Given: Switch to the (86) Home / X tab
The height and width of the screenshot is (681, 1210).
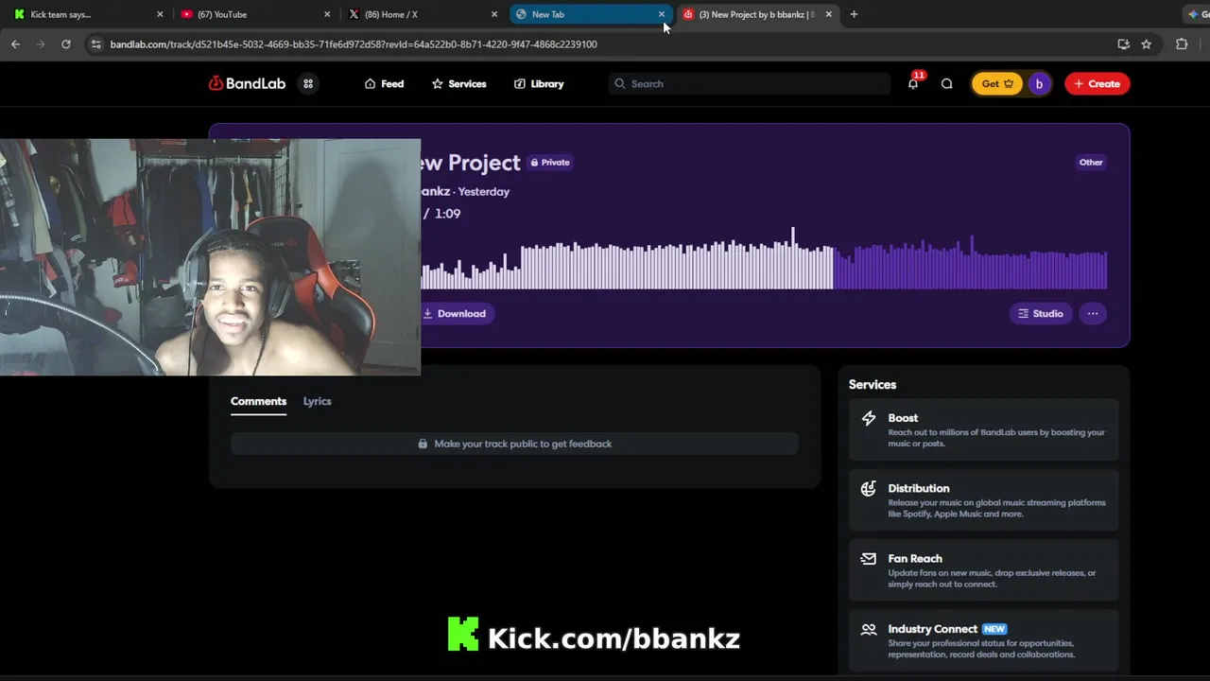Looking at the screenshot, I should (421, 14).
